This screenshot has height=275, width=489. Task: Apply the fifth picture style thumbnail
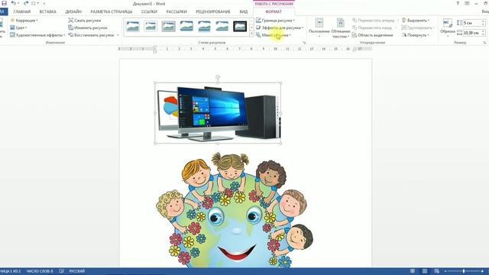tap(204, 26)
